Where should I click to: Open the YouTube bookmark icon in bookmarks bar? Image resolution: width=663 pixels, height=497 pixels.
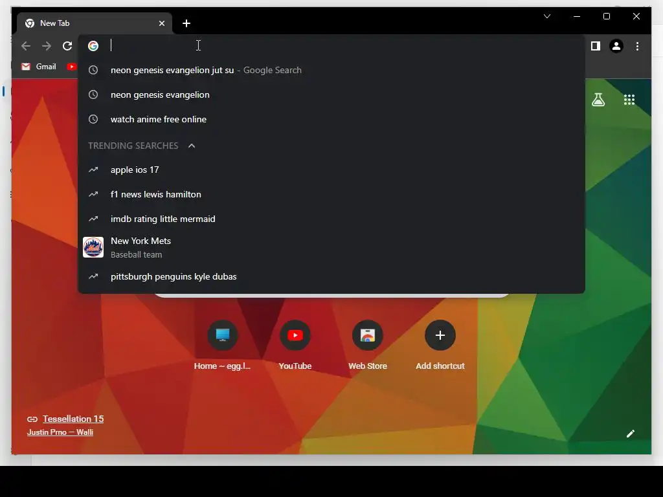71,67
